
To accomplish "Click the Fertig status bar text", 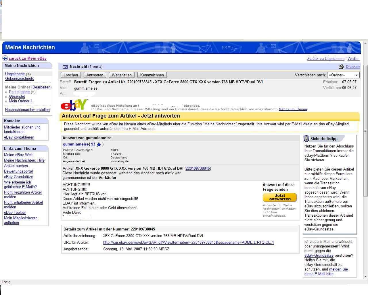I will [6, 282].
